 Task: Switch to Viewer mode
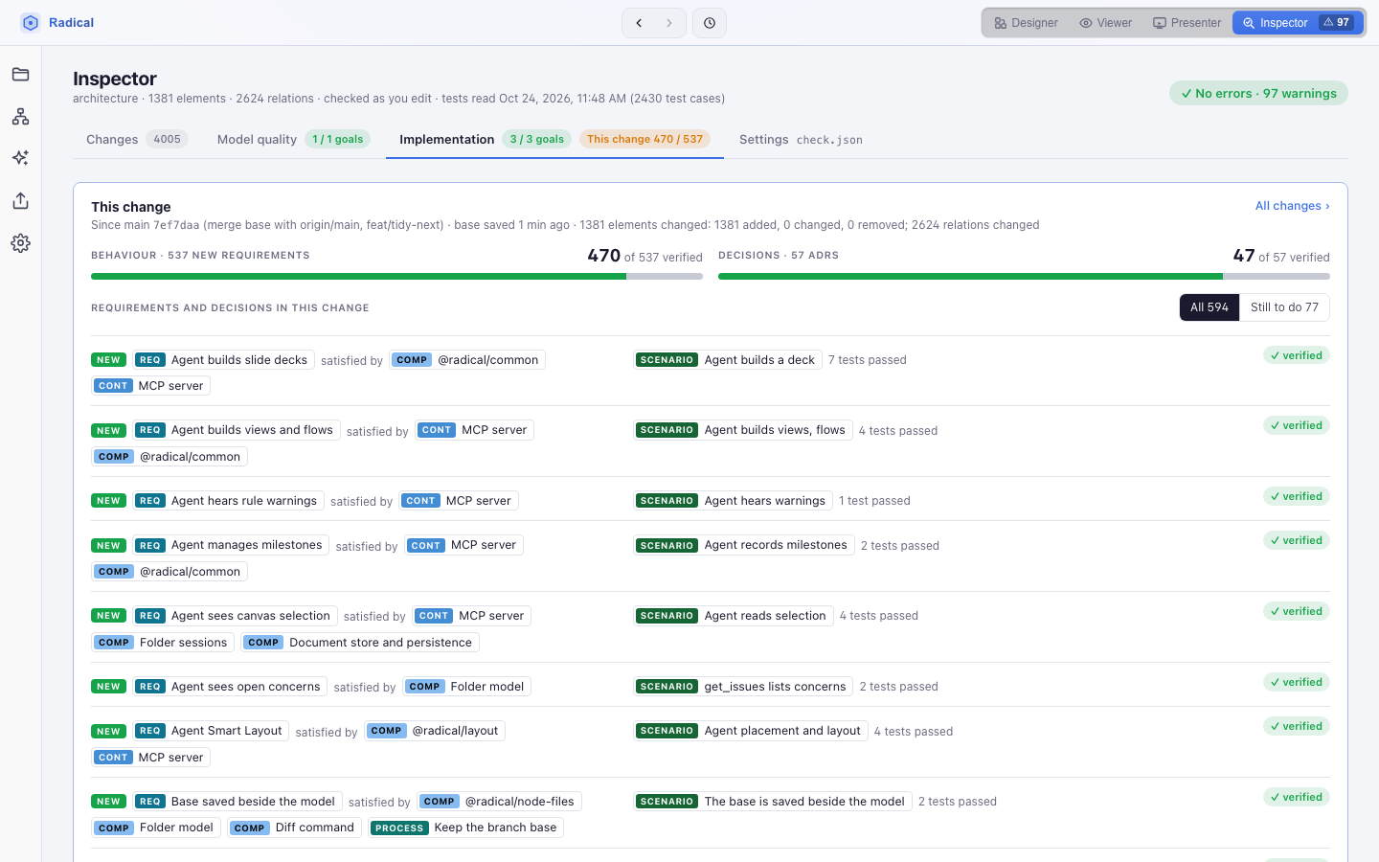point(1105,23)
